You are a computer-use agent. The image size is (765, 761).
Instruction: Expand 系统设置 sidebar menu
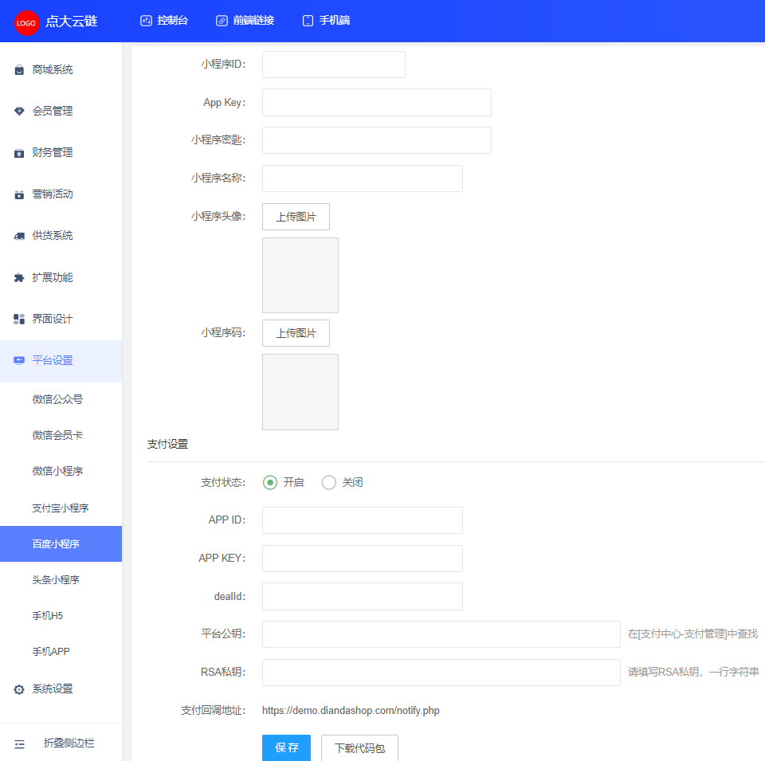[x=61, y=689]
